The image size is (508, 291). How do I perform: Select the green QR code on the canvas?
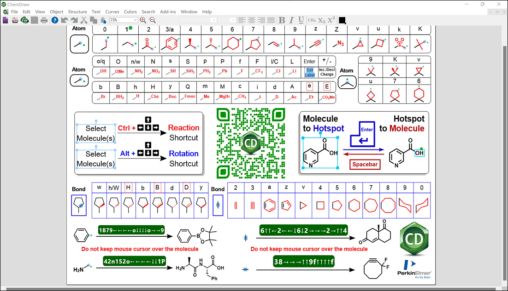[251, 143]
